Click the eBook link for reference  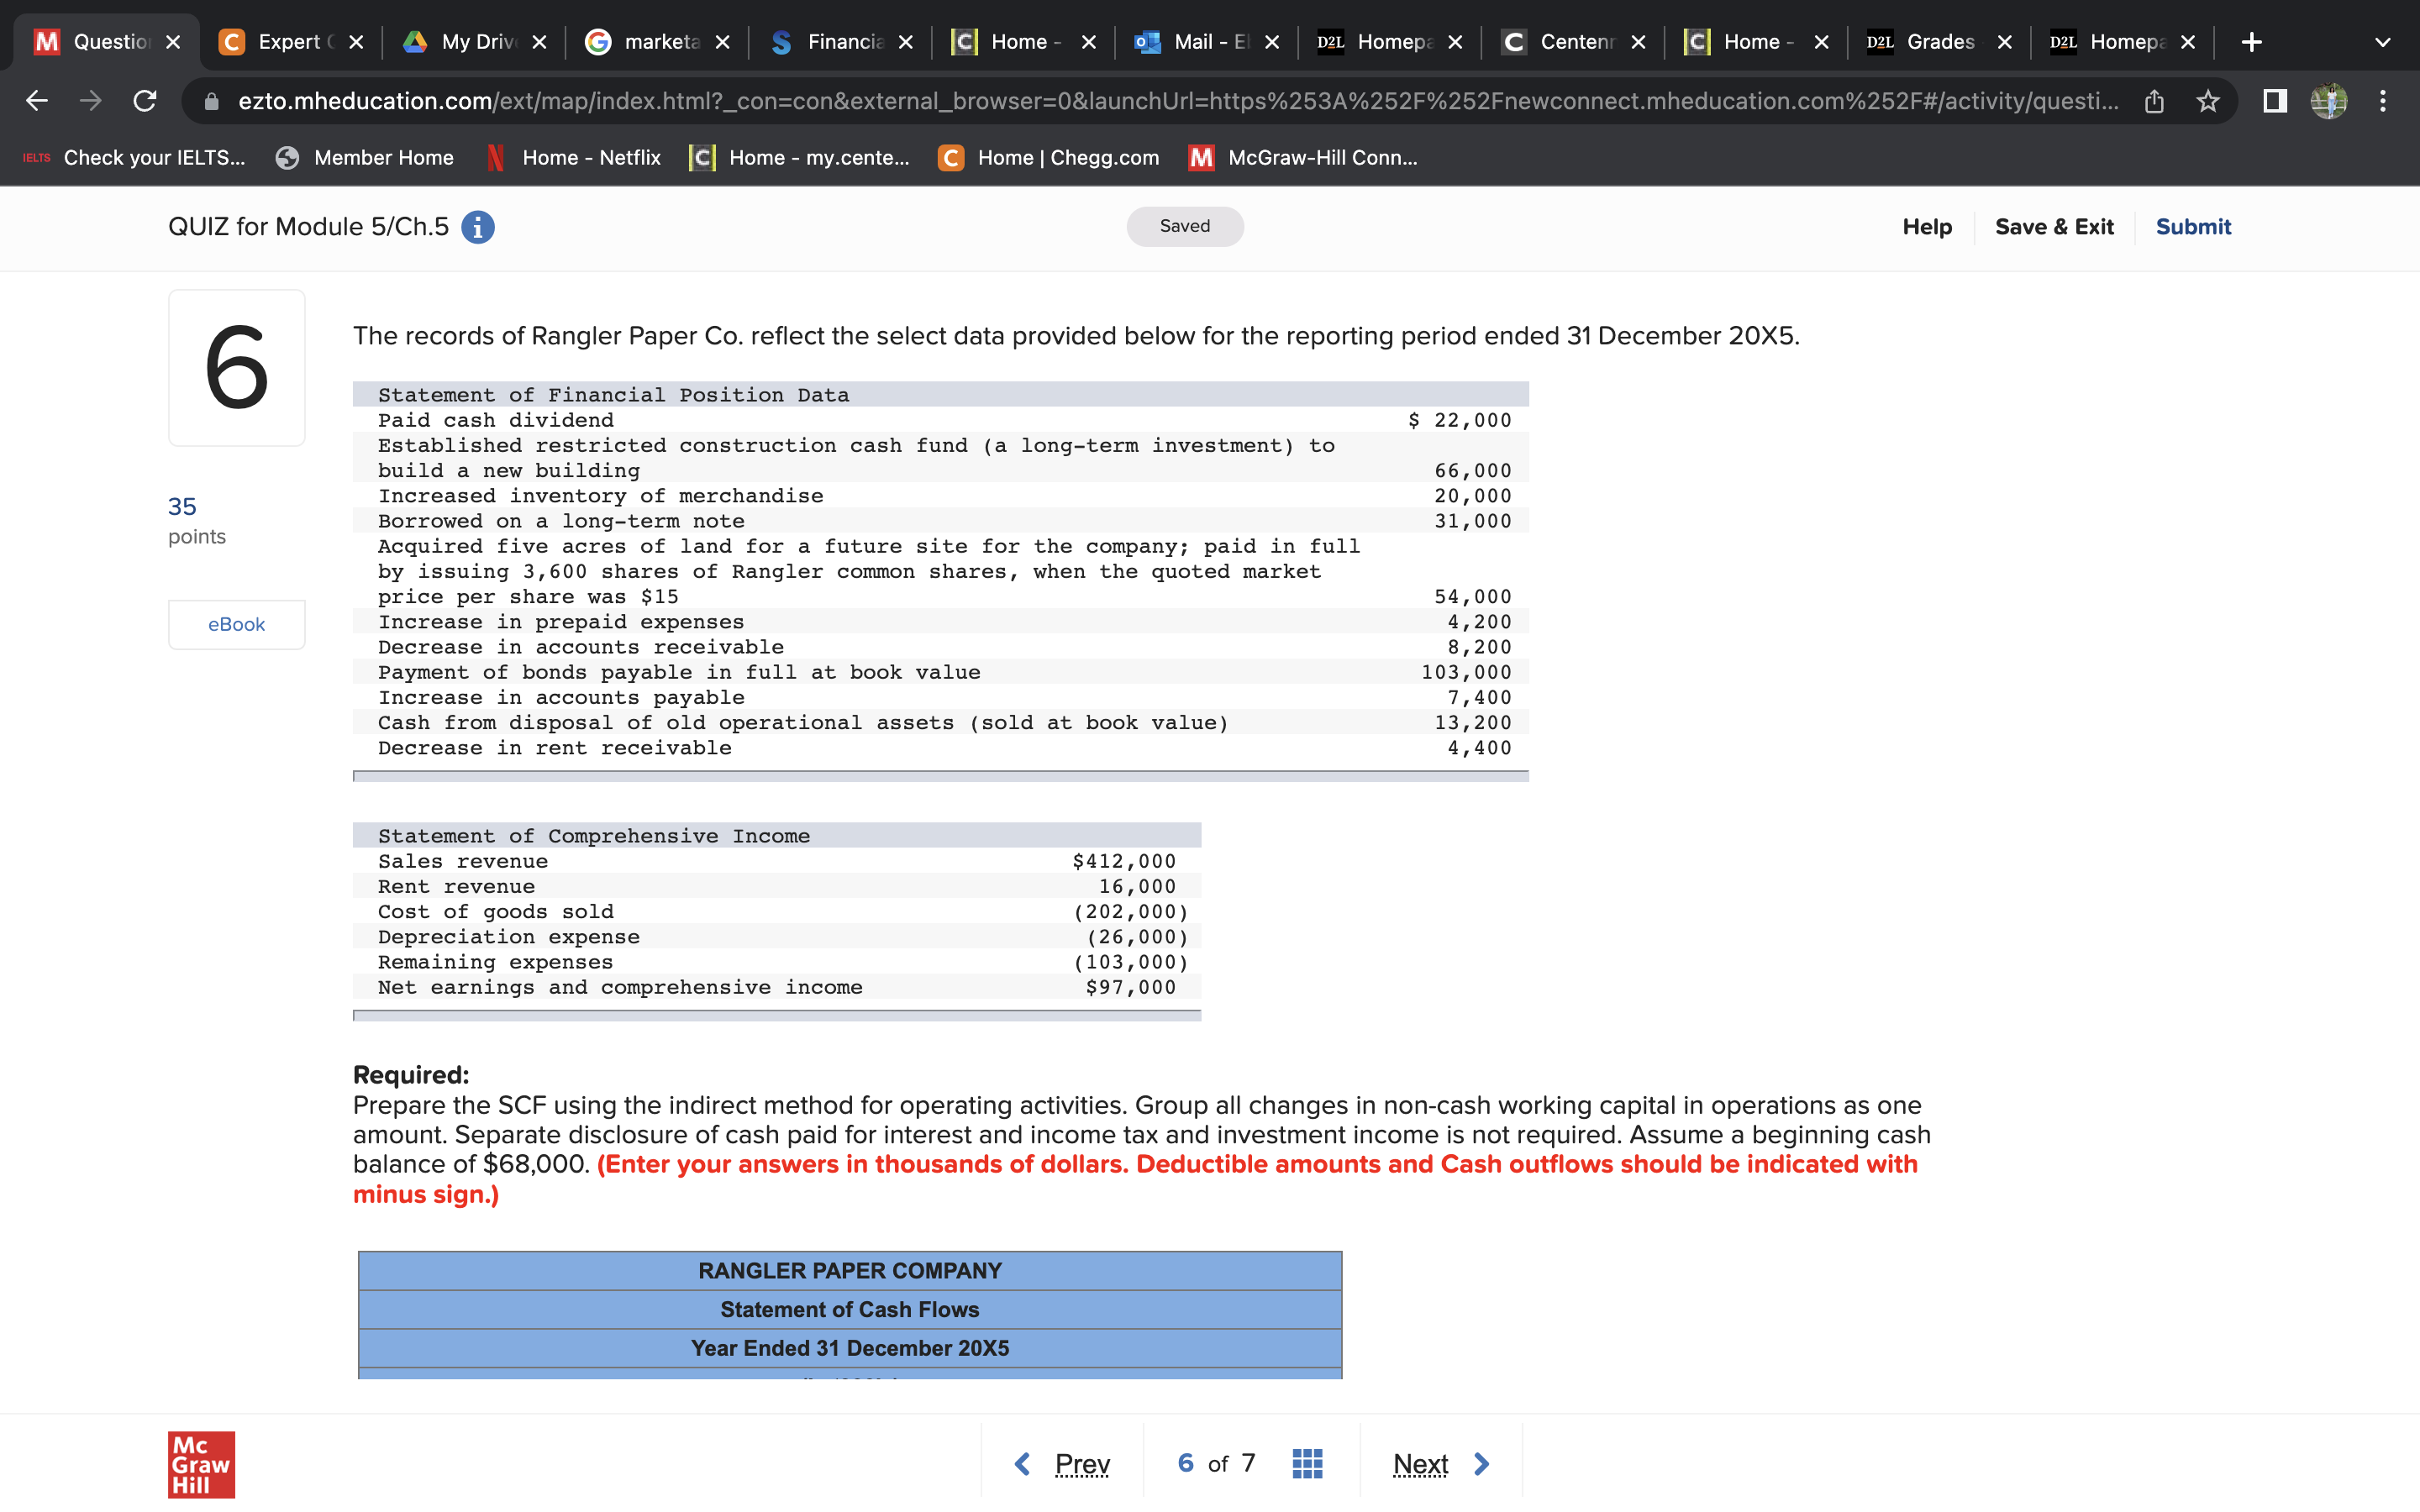[234, 622]
